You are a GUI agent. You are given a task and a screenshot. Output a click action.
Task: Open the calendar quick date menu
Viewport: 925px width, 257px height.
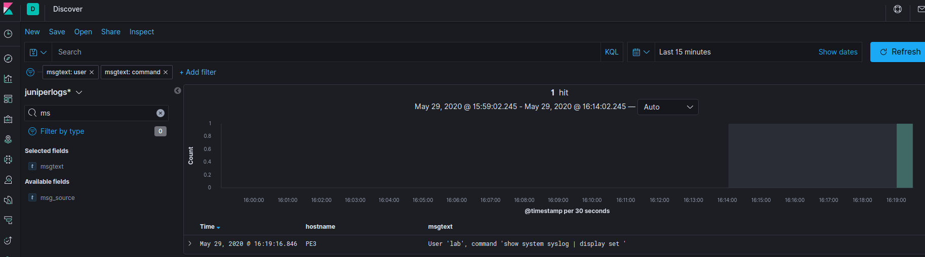[x=641, y=52]
